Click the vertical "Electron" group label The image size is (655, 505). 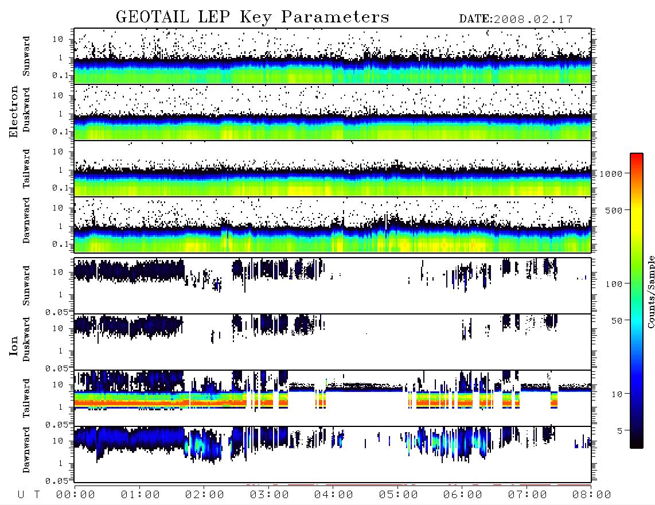(x=14, y=111)
